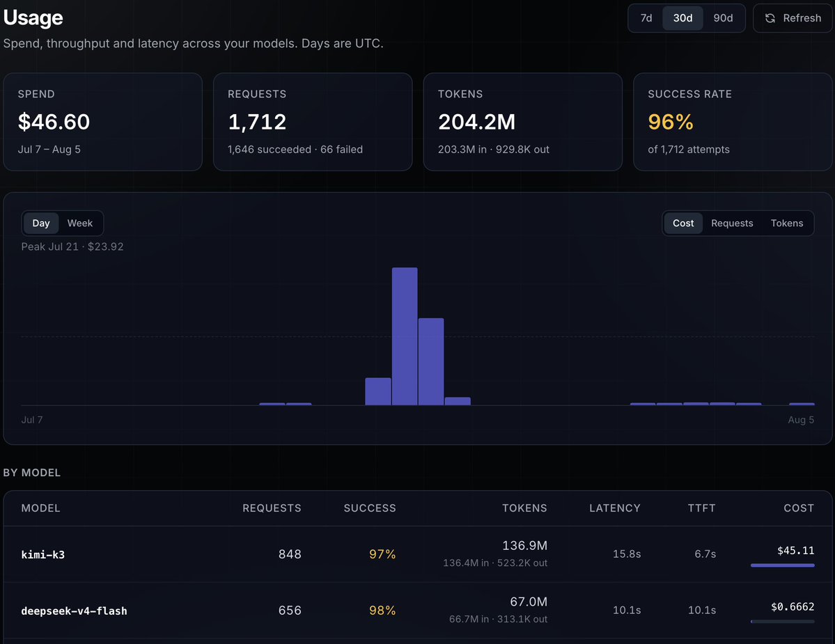The height and width of the screenshot is (644, 835).
Task: Select the 90d time range
Action: click(723, 18)
